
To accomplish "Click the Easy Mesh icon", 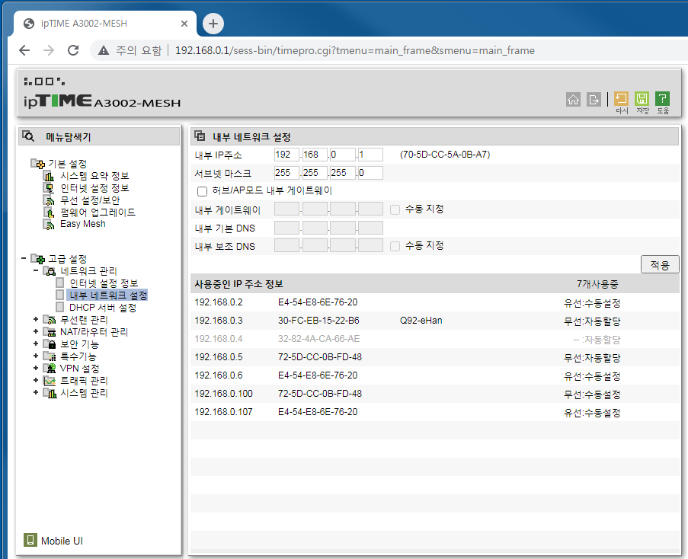I will coord(49,224).
